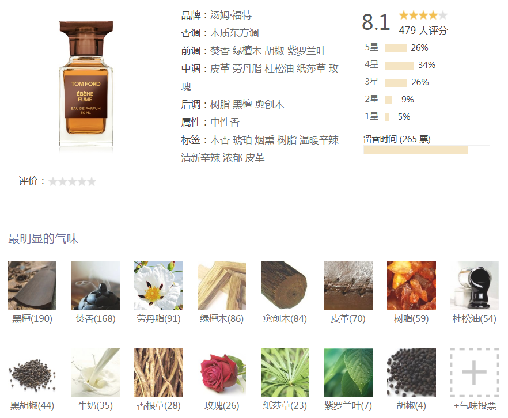Open base note 黑檀 link
Image resolution: width=508 pixels, height=418 pixels.
click(242, 104)
